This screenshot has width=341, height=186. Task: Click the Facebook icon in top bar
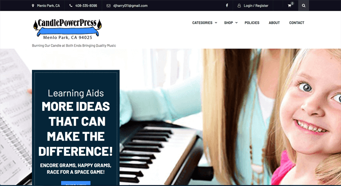click(227, 6)
